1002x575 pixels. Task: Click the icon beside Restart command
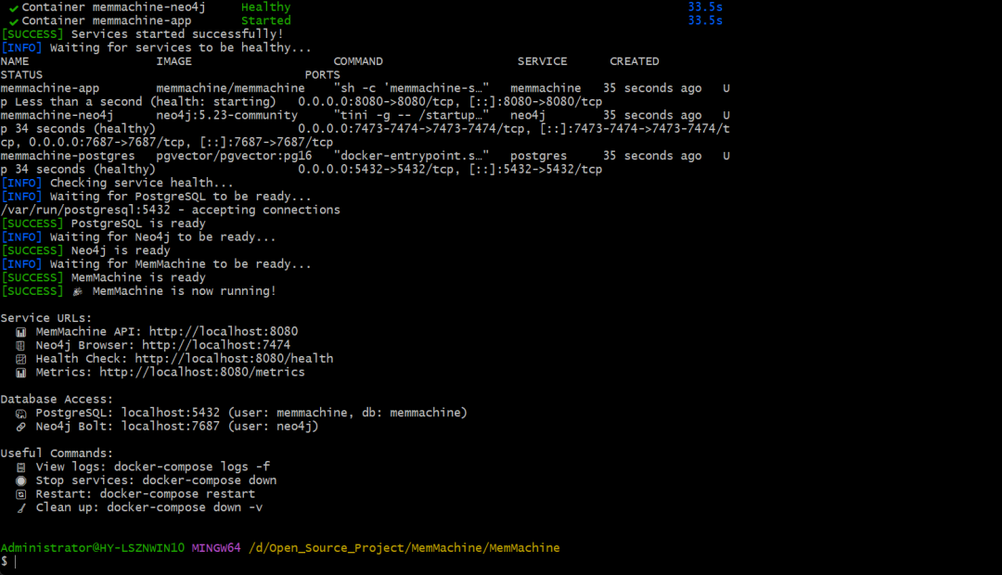21,494
